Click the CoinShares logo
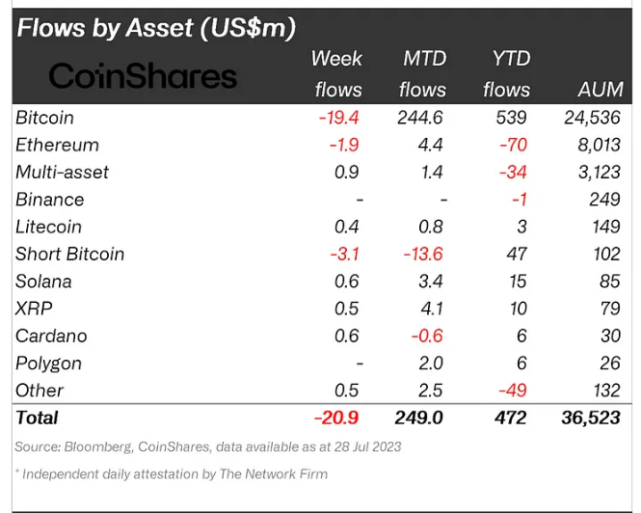The image size is (641, 513). [142, 76]
